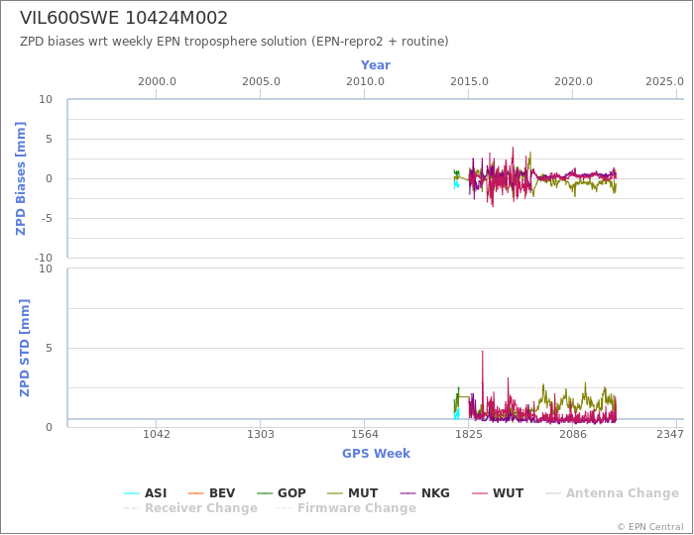The height and width of the screenshot is (535, 694).
Task: Click the 1303 GPS week tick label
Action: (x=260, y=435)
